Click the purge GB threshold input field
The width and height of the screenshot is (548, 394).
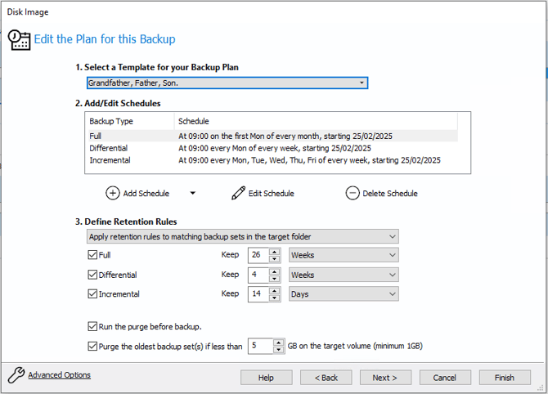pyautogui.click(x=259, y=346)
